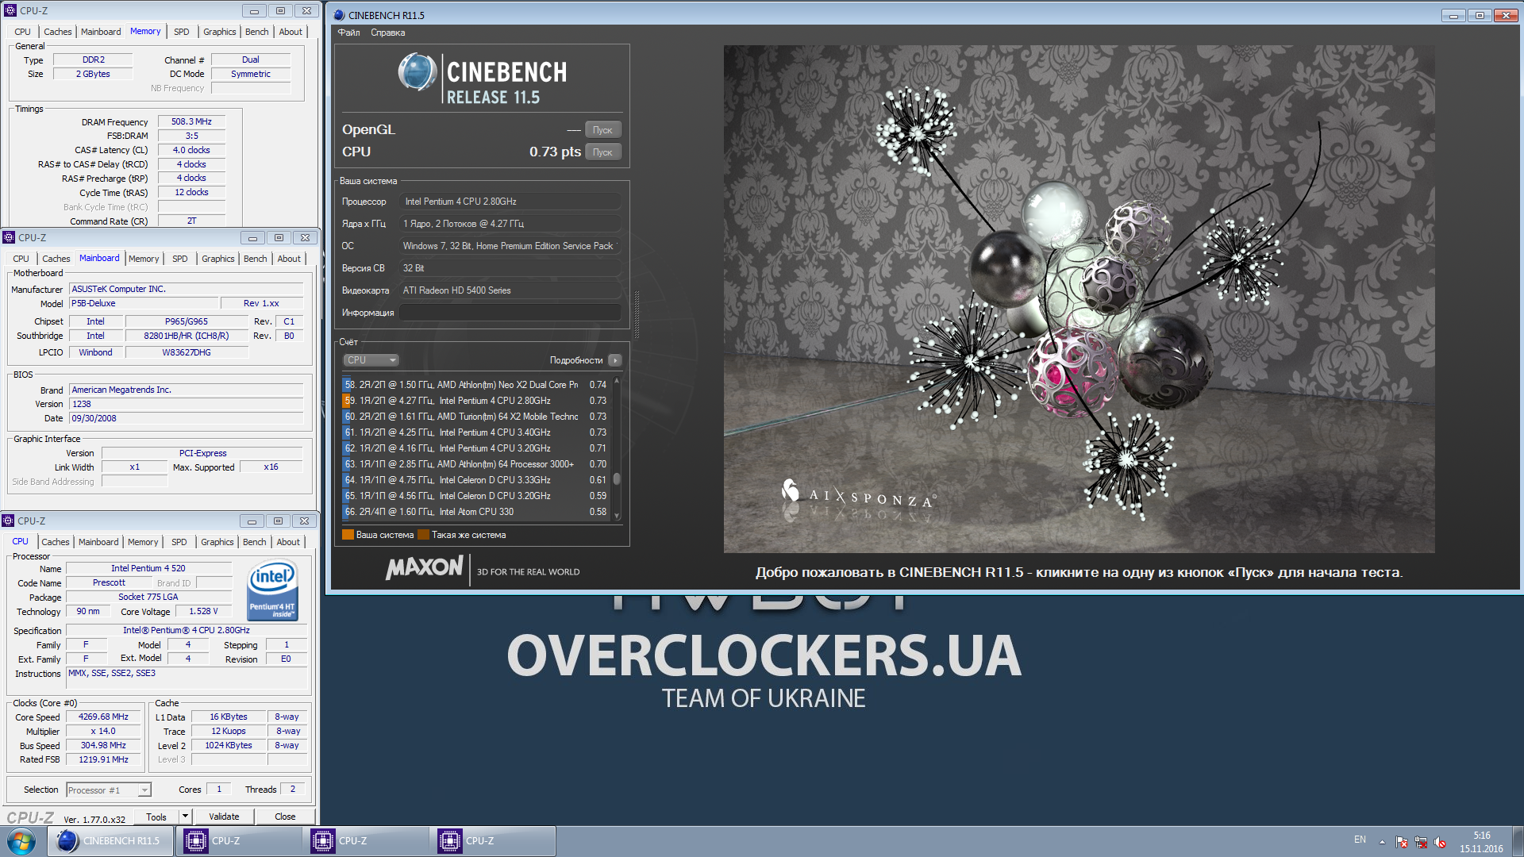This screenshot has height=857, width=1524.
Task: Open the Справка menu
Action: click(x=387, y=33)
